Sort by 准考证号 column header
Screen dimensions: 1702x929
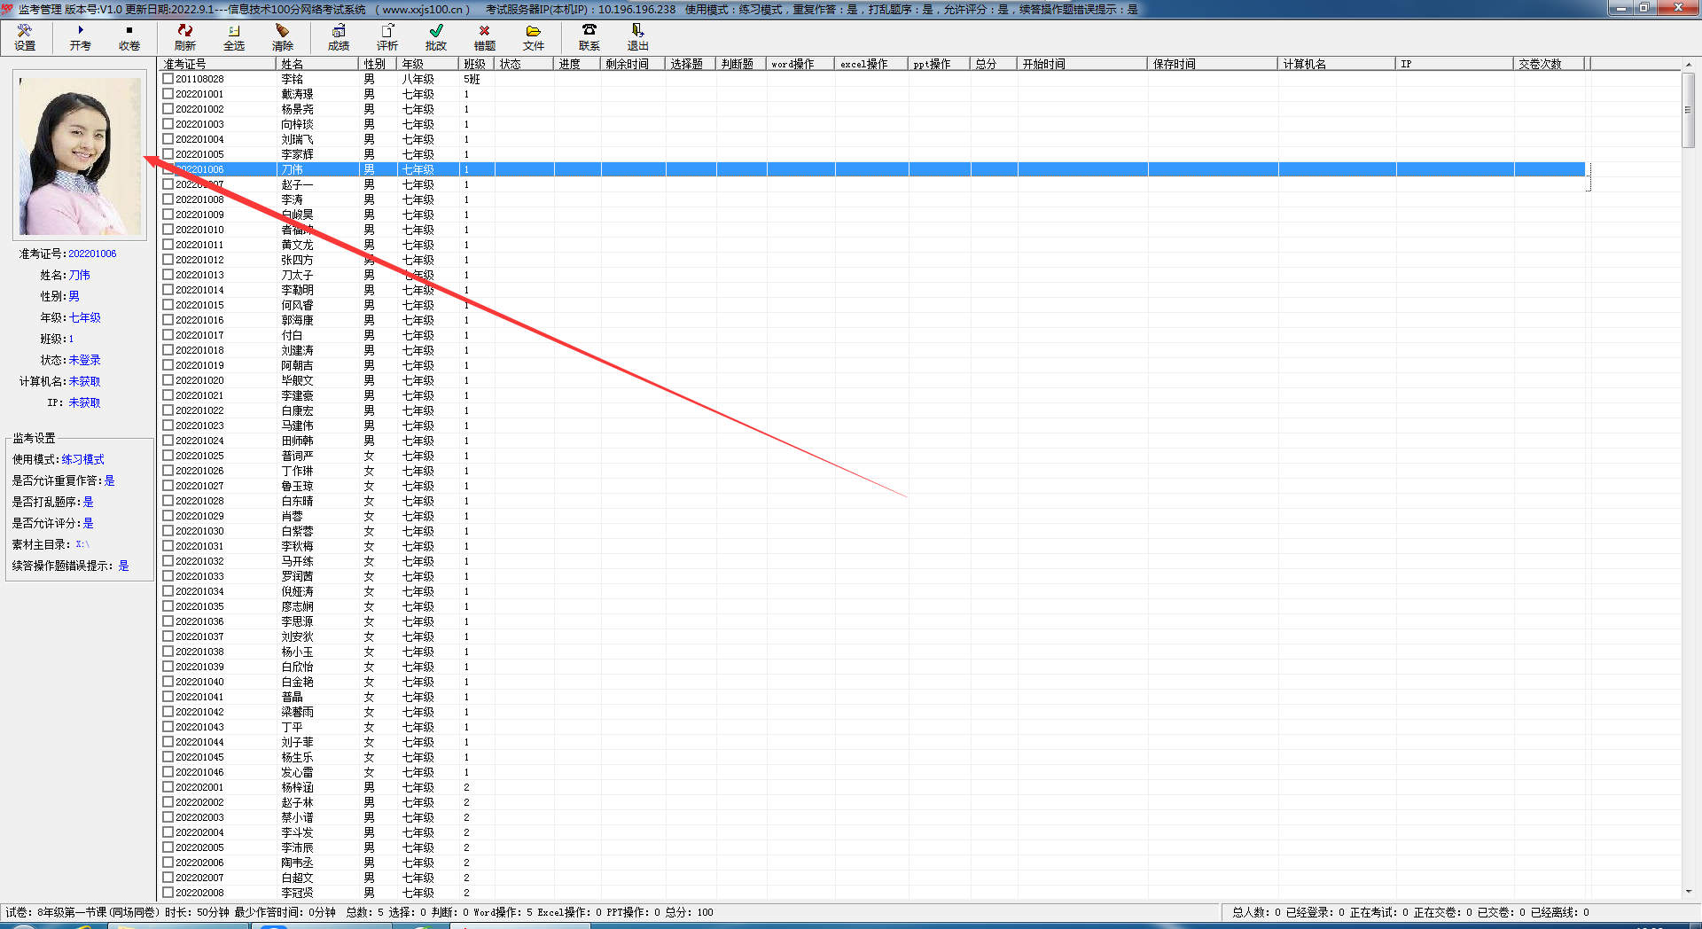[x=217, y=64]
